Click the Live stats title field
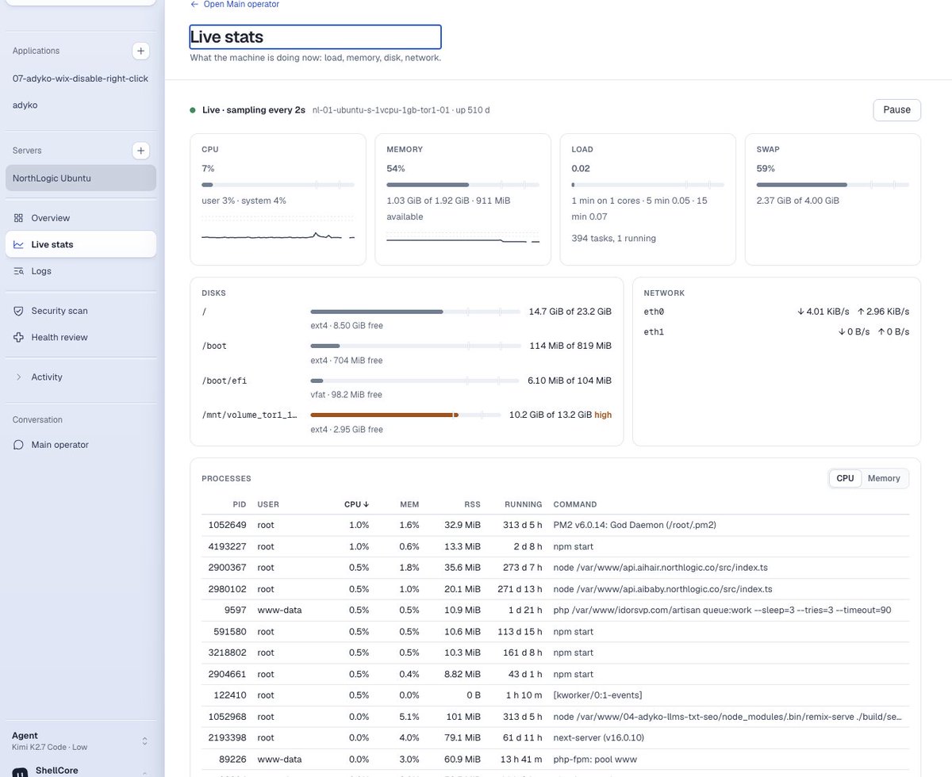The width and height of the screenshot is (952, 777). click(315, 36)
